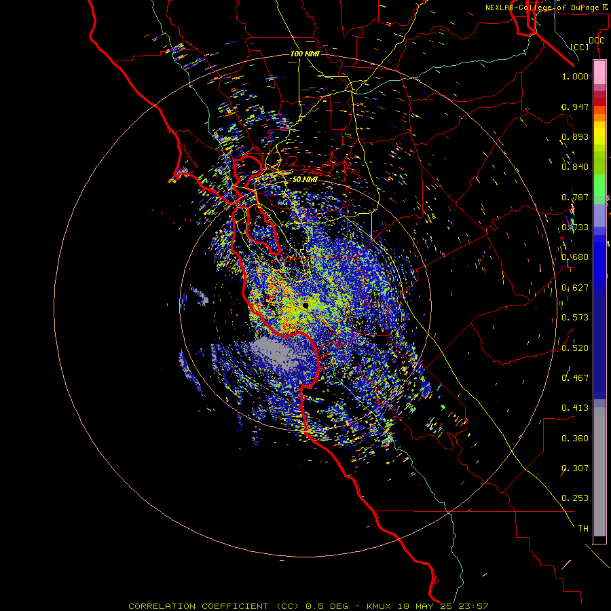Click the 50 NMI range ring label
The height and width of the screenshot is (611, 611).
(305, 179)
